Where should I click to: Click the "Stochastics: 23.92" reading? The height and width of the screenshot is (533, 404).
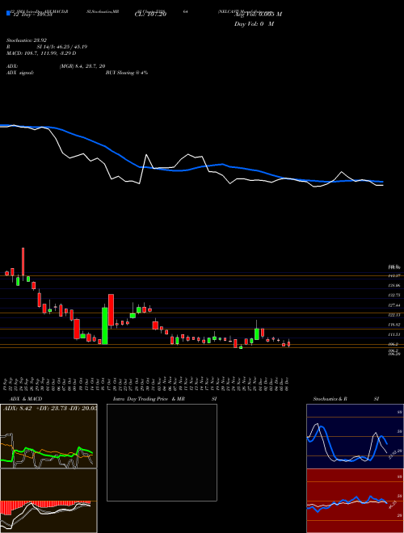(x=27, y=40)
